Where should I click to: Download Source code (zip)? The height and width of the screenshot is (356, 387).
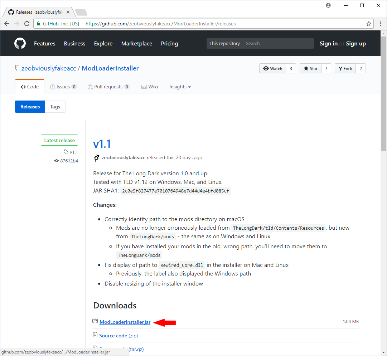118,336
